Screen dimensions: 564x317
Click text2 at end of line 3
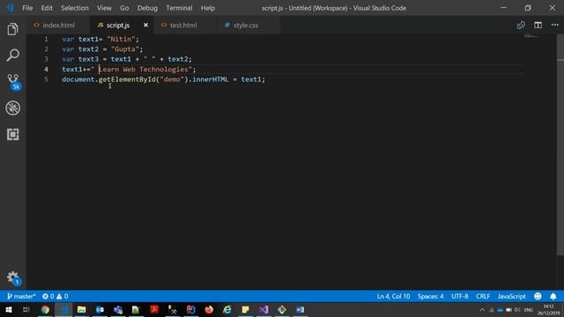178,59
